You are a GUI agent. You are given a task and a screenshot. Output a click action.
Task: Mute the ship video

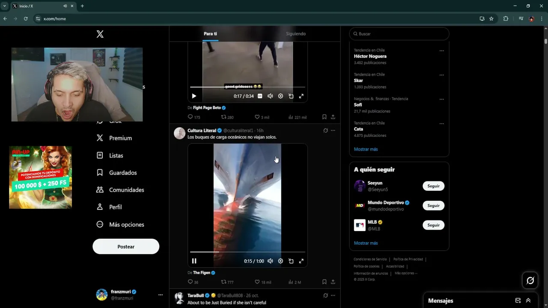(x=270, y=261)
